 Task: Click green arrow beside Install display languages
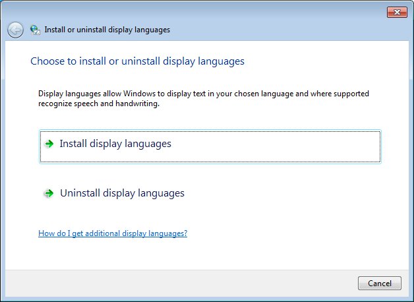[49, 144]
